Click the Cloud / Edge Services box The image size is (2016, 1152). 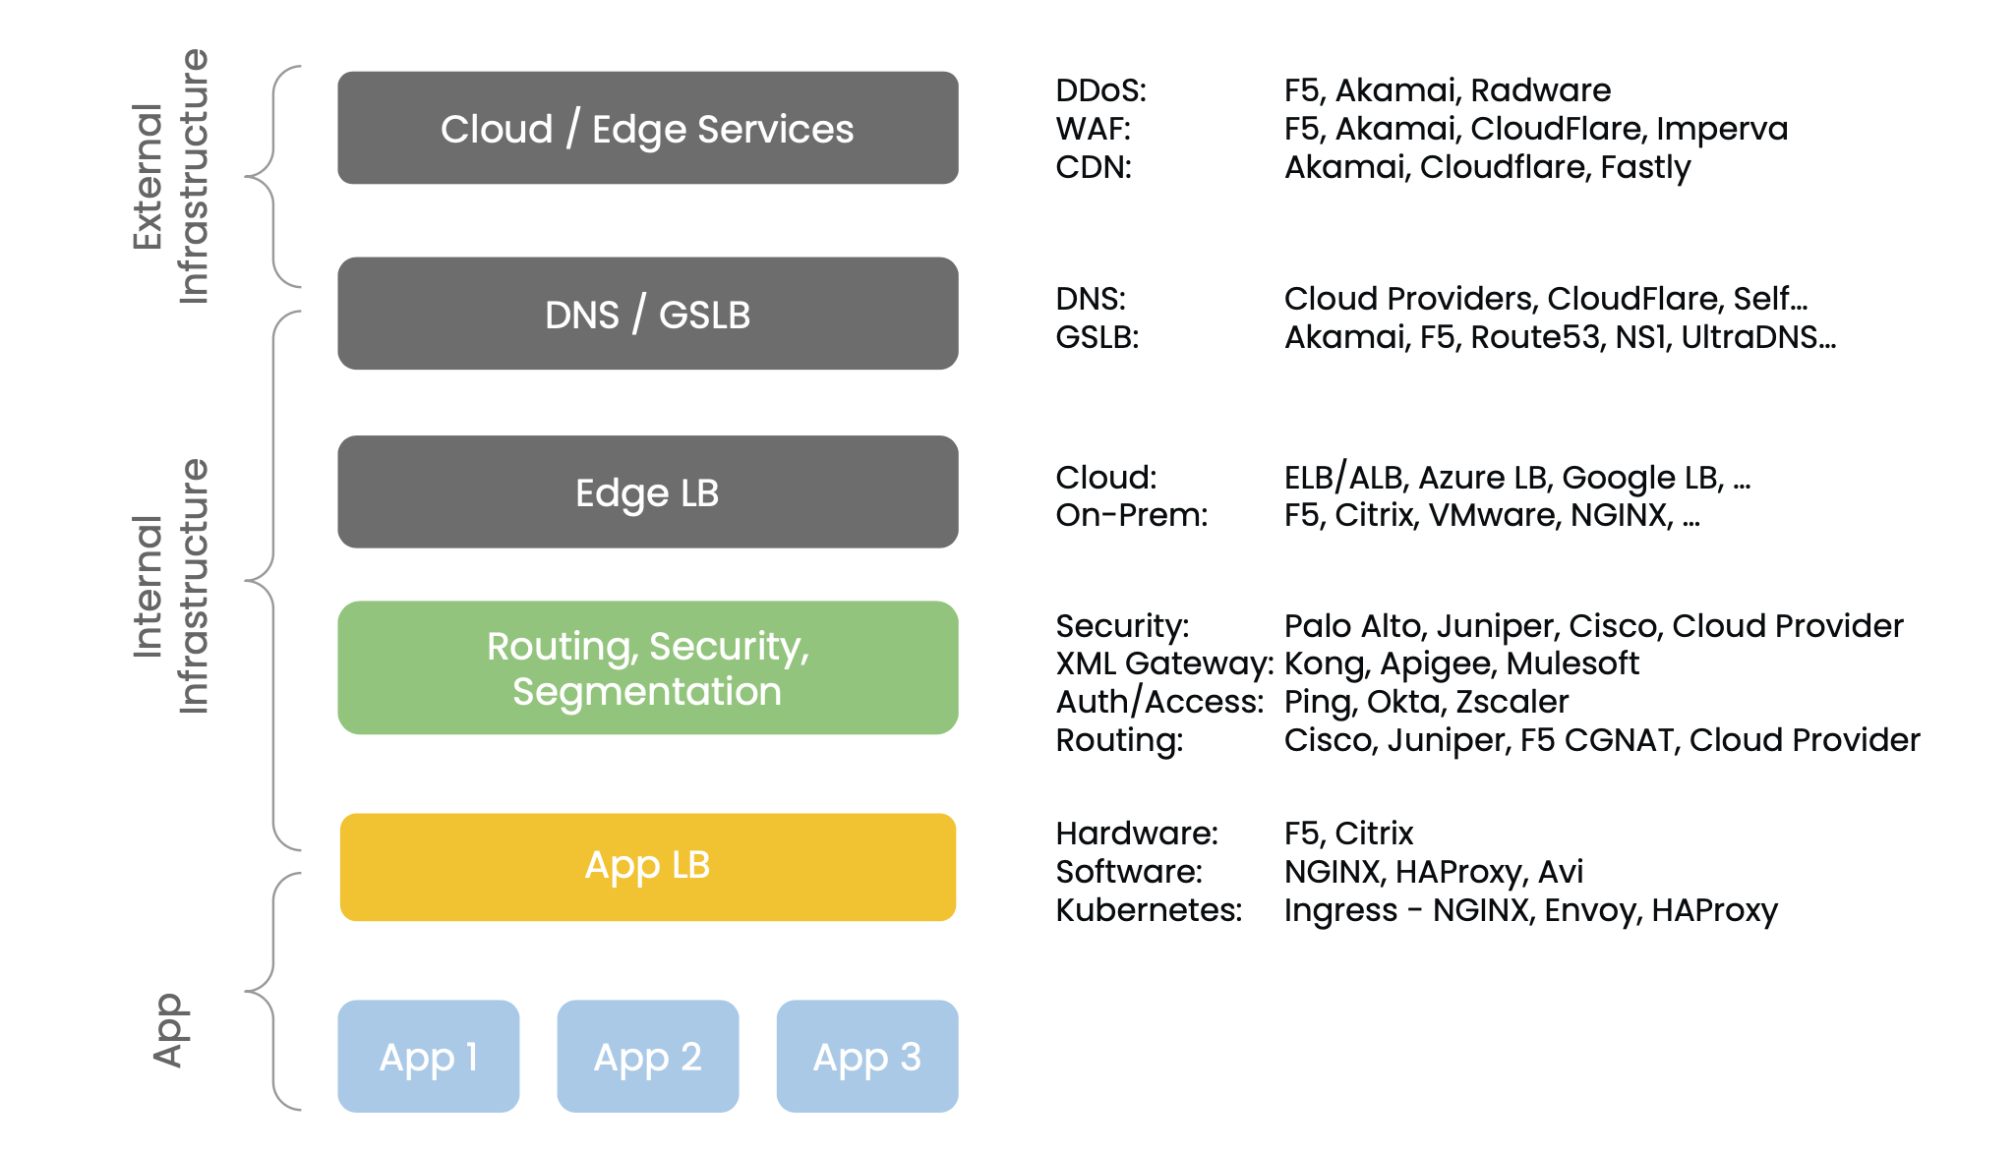[x=647, y=128]
